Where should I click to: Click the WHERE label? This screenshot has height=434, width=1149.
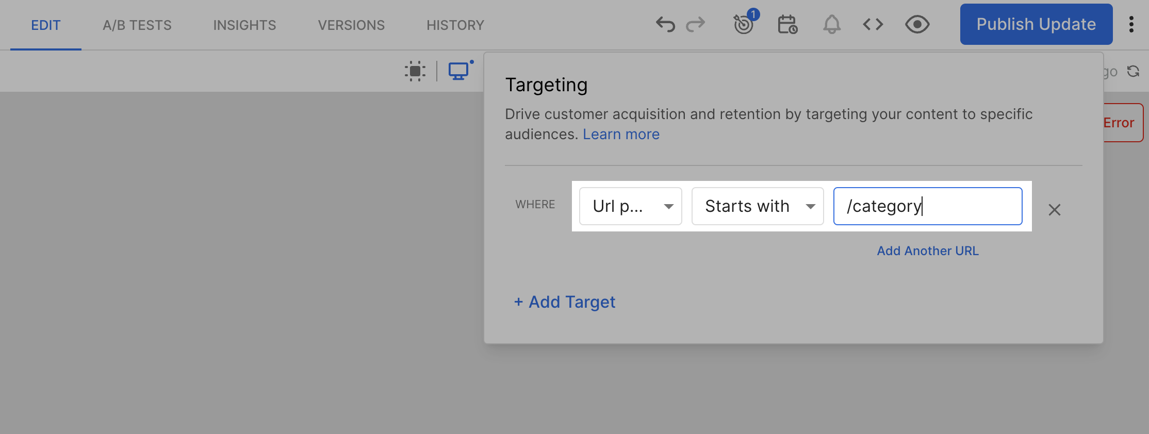pyautogui.click(x=535, y=205)
